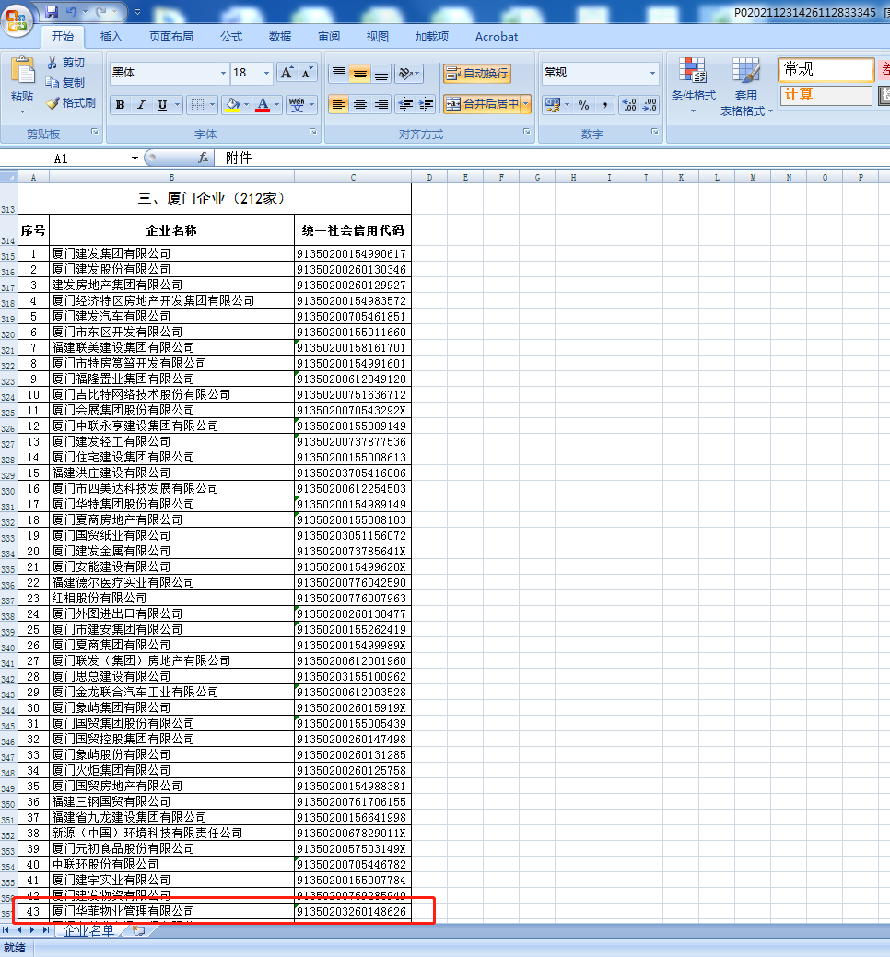This screenshot has width=890, height=957.
Task: Apply the orange 计算 cell style
Action: [826, 95]
